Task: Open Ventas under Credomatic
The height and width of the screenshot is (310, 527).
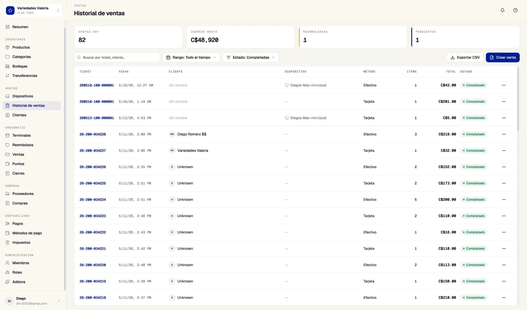Action: [32, 154]
